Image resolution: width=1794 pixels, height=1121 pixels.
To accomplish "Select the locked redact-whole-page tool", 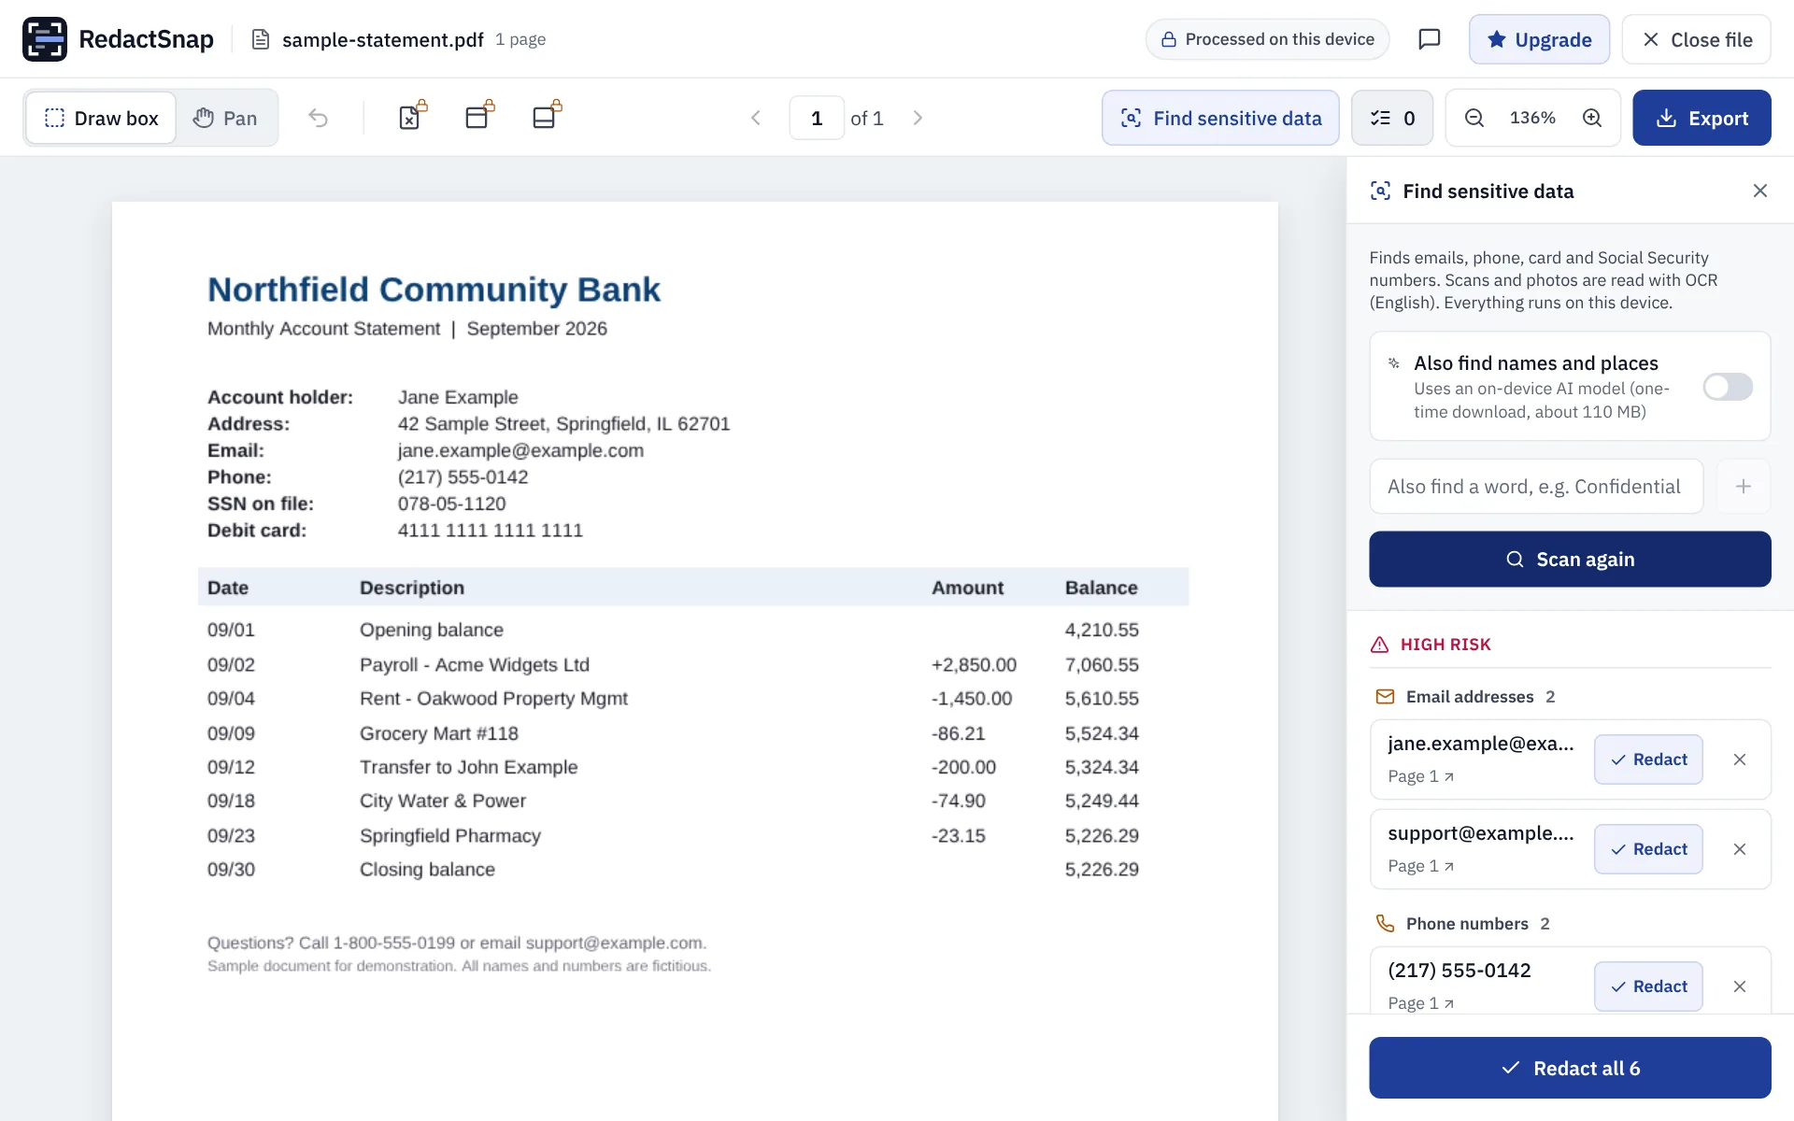I will (x=412, y=116).
